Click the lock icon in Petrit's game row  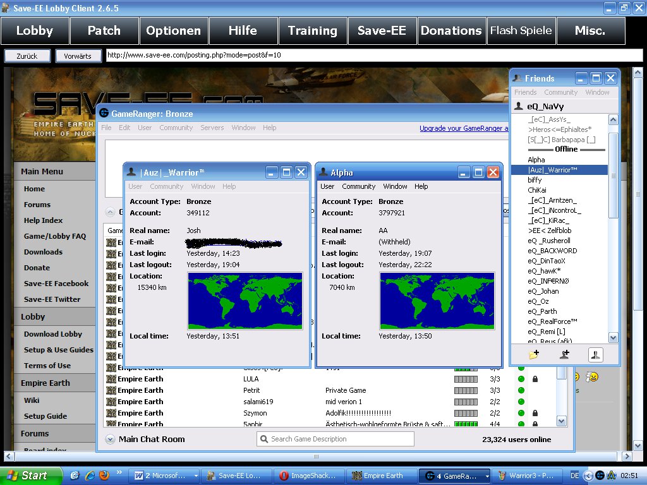tap(535, 390)
